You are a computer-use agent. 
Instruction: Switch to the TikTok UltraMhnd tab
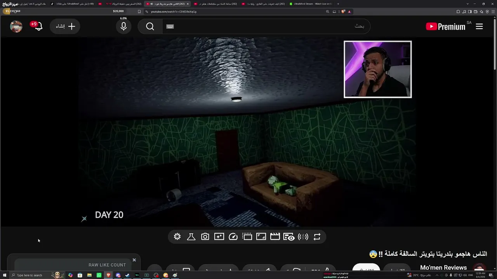click(x=72, y=4)
